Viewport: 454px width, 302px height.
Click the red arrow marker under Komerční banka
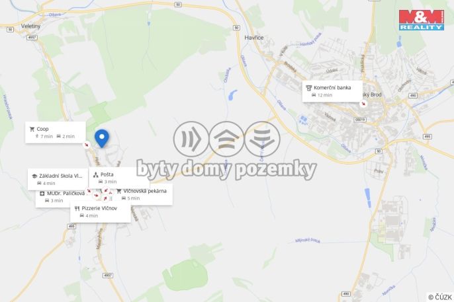coord(363,104)
